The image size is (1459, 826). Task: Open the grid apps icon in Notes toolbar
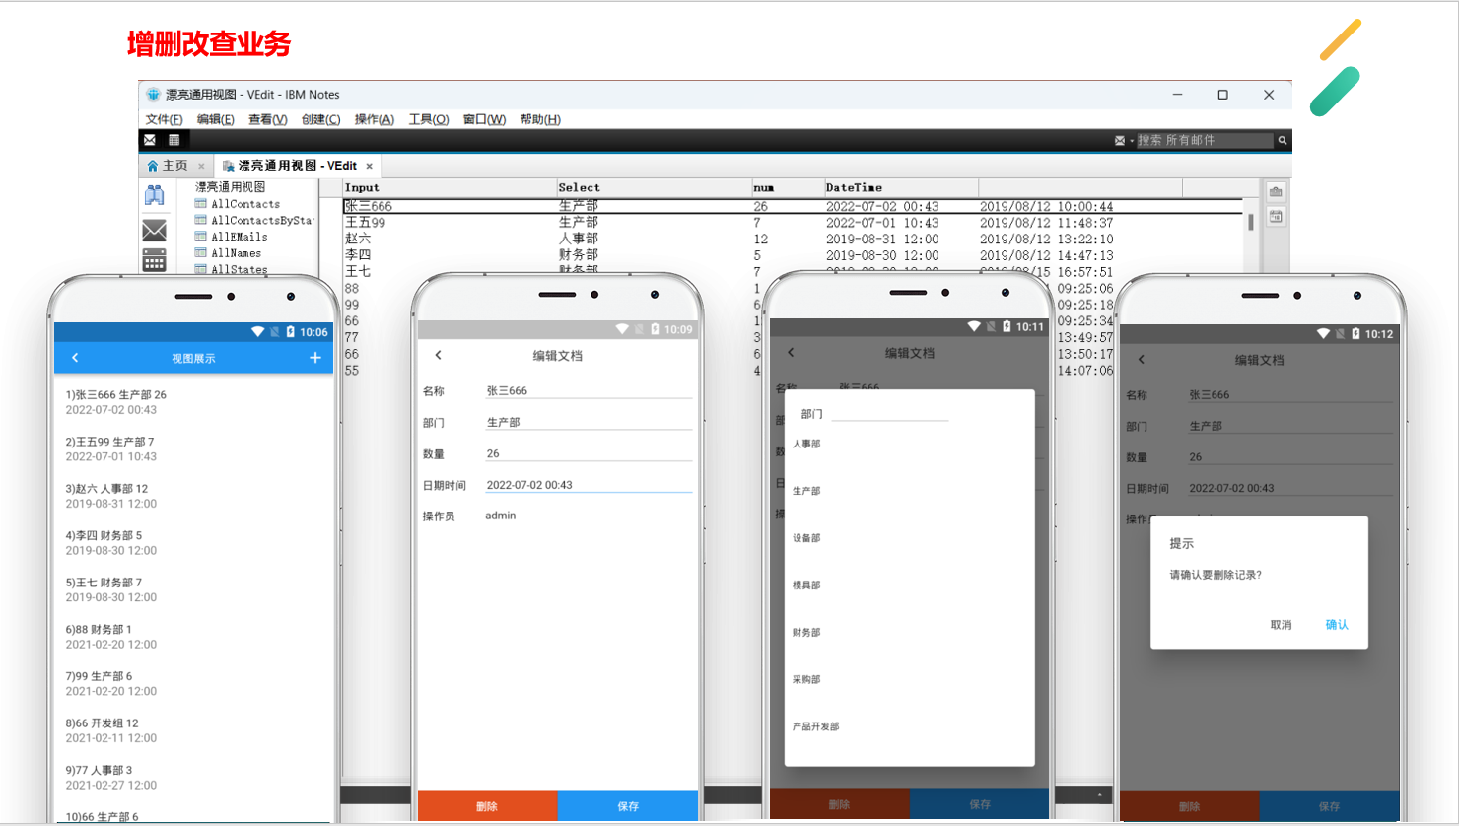[174, 140]
